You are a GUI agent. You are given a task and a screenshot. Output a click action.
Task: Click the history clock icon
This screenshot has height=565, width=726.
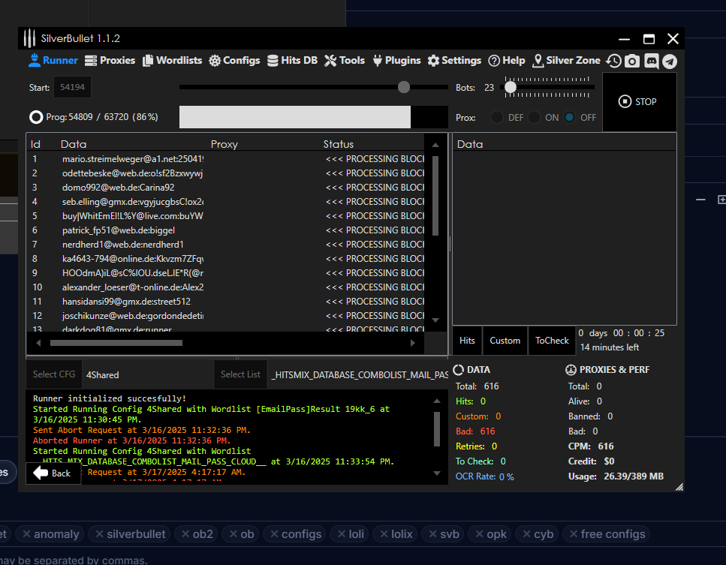(614, 62)
